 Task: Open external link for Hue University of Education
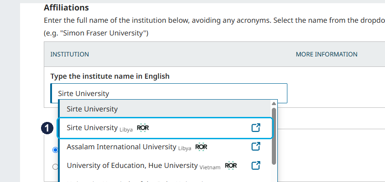[x=256, y=166]
